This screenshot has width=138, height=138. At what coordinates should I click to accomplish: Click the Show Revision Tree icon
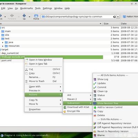(x=95, y=103)
